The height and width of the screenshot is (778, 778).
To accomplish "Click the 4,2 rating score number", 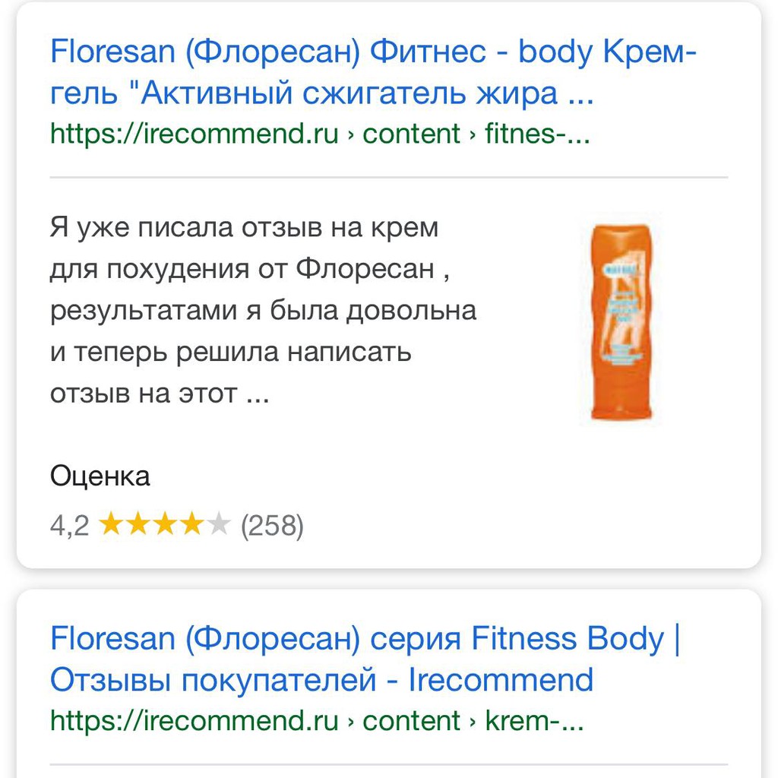I will [69, 525].
